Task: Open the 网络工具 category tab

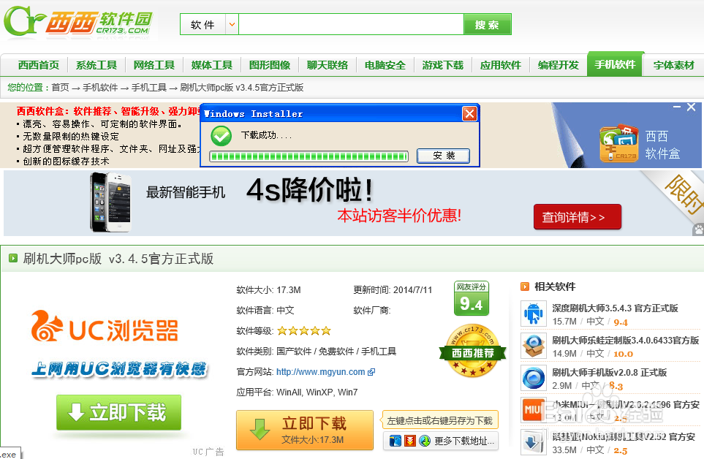Action: (154, 65)
